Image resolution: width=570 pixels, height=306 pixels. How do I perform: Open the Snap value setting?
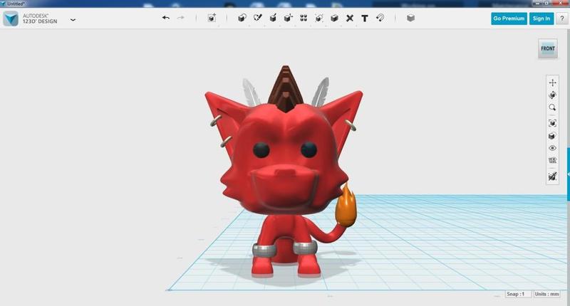pyautogui.click(x=519, y=294)
